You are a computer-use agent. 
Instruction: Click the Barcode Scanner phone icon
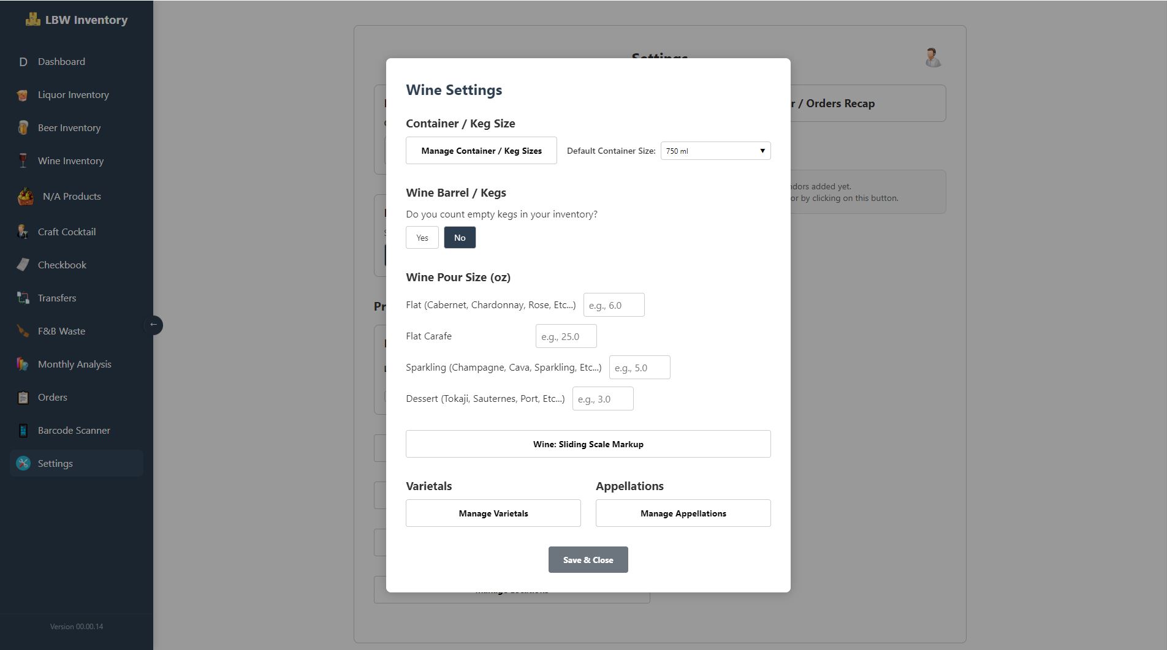(23, 431)
